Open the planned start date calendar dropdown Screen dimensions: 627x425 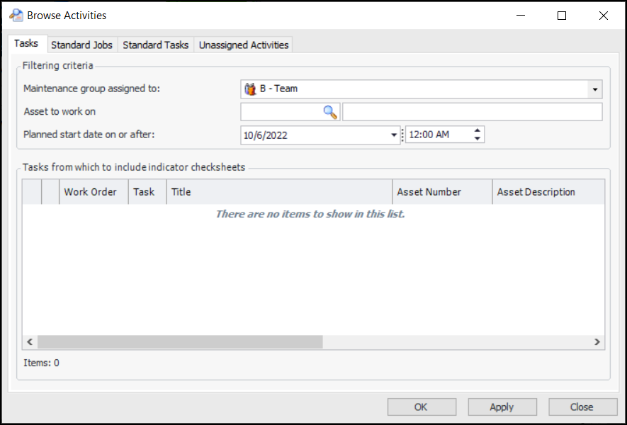[394, 135]
